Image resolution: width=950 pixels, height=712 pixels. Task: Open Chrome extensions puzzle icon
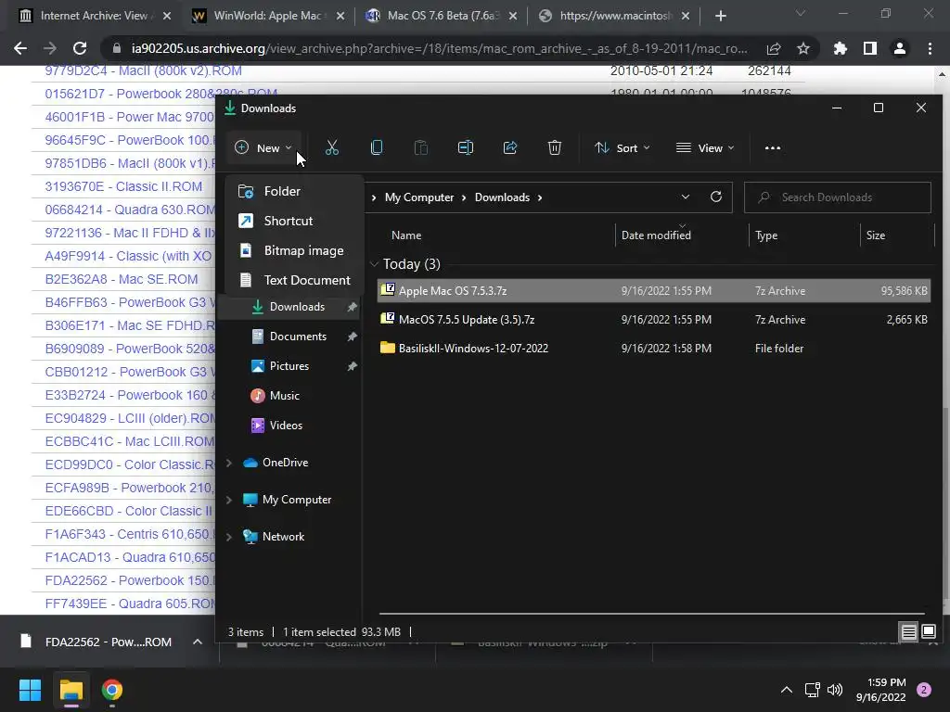pyautogui.click(x=841, y=48)
